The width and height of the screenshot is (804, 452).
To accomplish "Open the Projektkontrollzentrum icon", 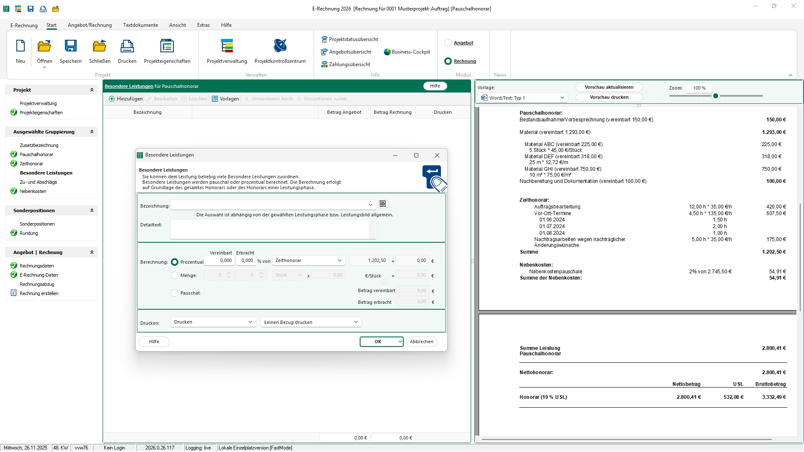I will point(280,46).
